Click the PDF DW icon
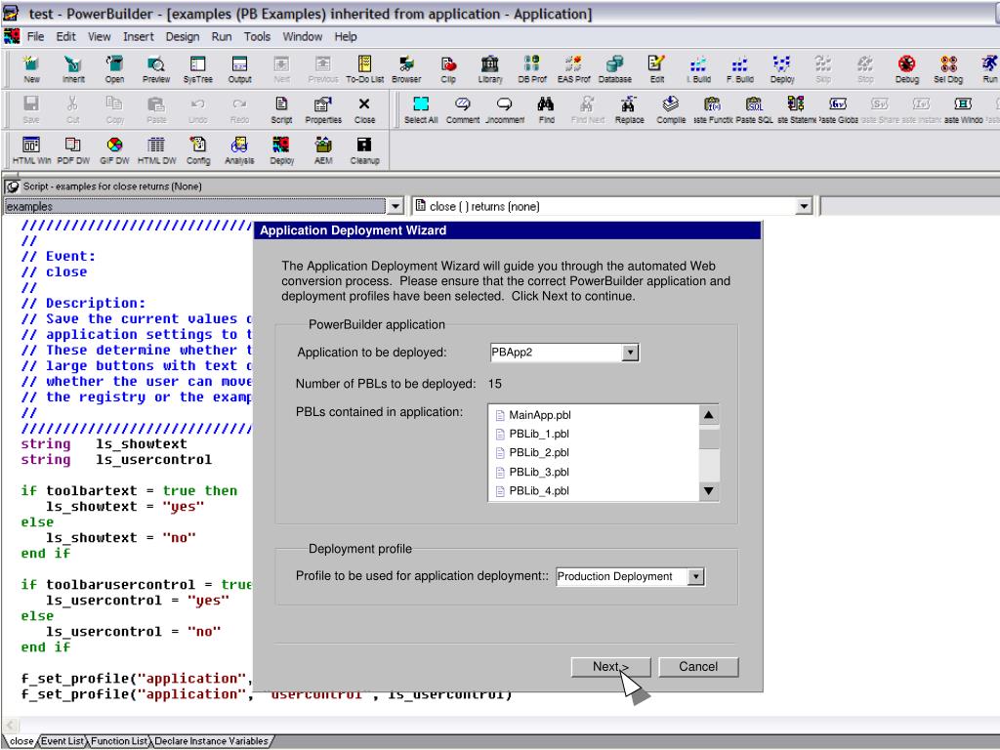Screen dimensions: 1000x750 [x=73, y=151]
